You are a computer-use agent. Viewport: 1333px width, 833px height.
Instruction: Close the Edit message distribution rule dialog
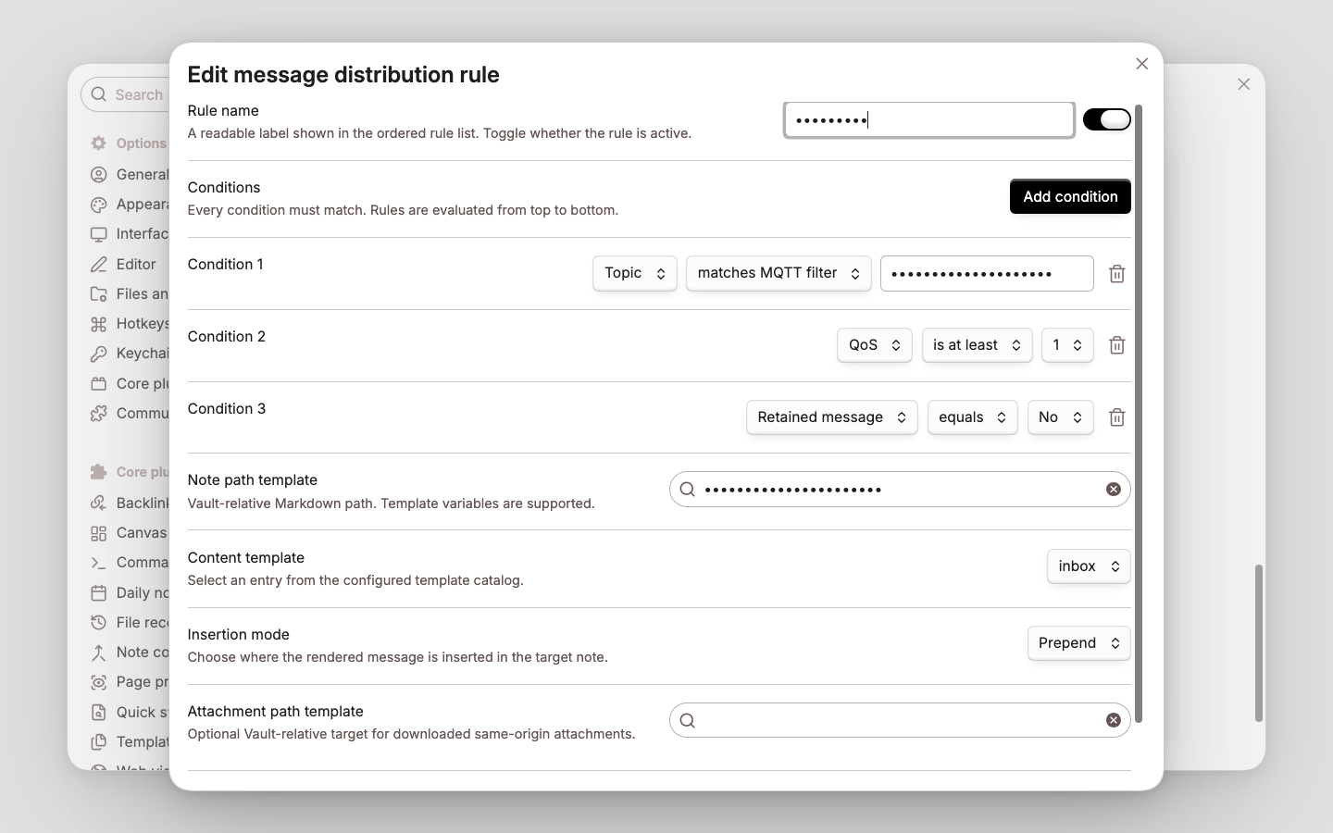[x=1141, y=64]
